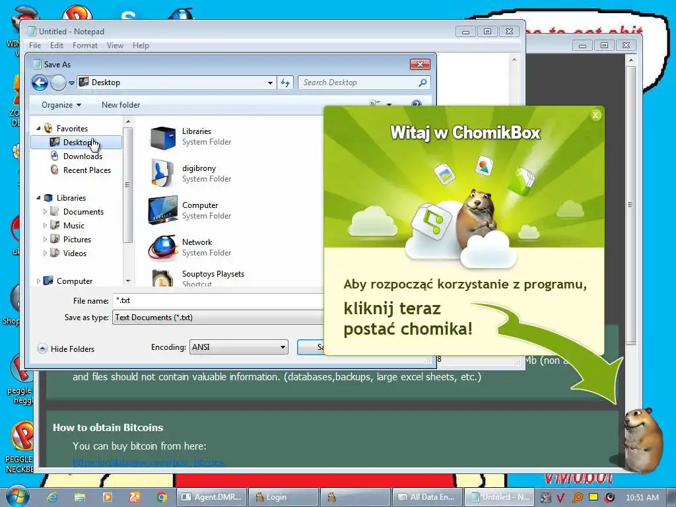Select the Libraries system folder icon
Viewport: 676px width, 507px height.
[162, 137]
